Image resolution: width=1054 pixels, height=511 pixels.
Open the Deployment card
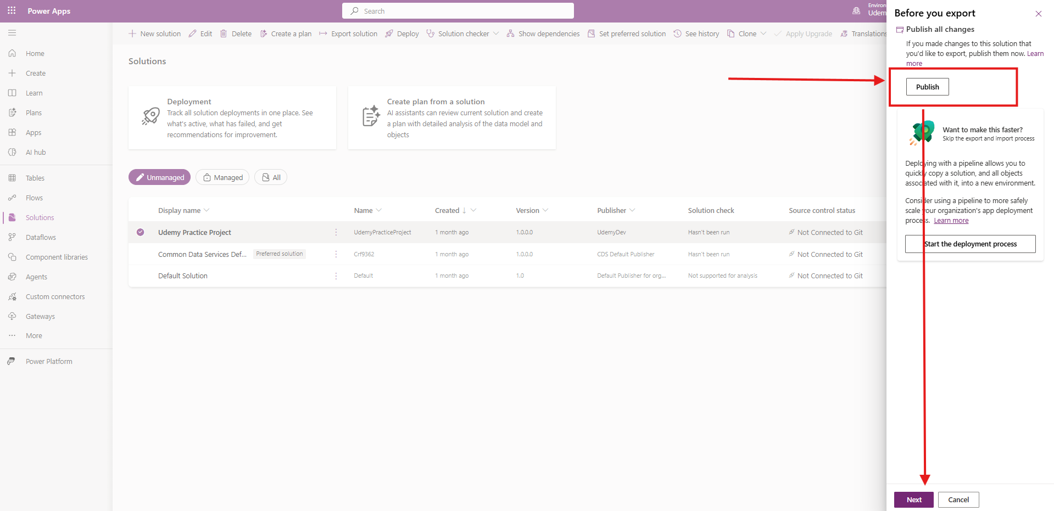click(x=232, y=117)
